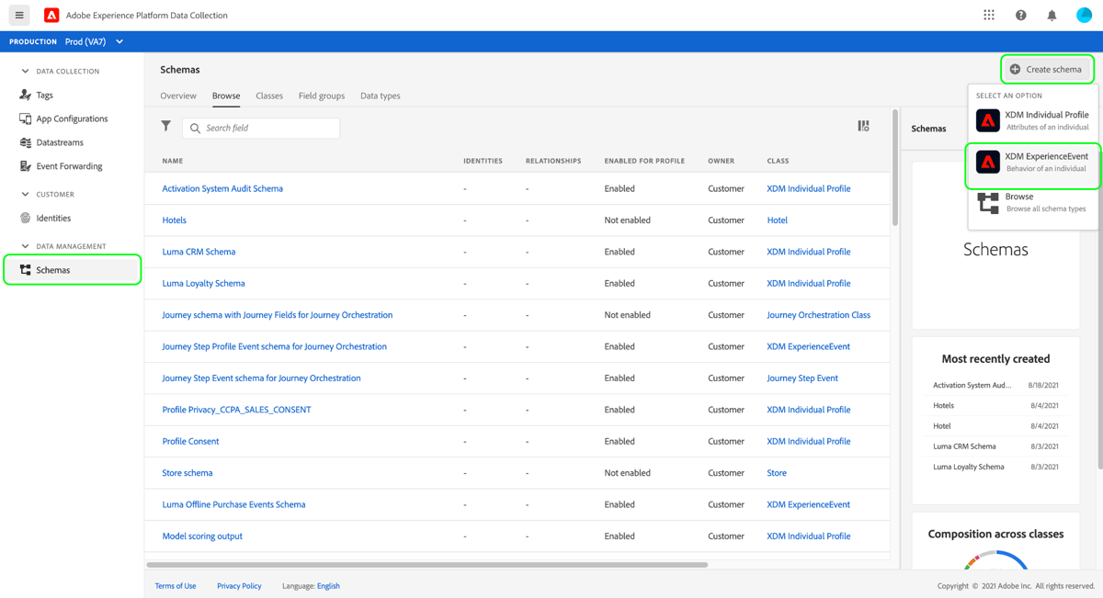Open the help icon in the header
Screen dimensions: 1103x598
point(1019,15)
